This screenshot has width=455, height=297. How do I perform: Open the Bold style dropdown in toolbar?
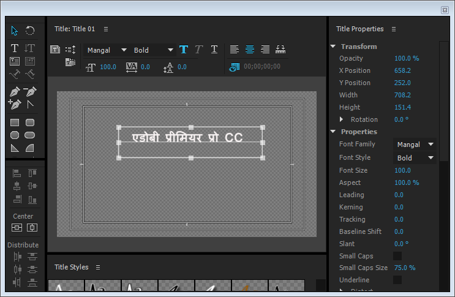pos(154,50)
